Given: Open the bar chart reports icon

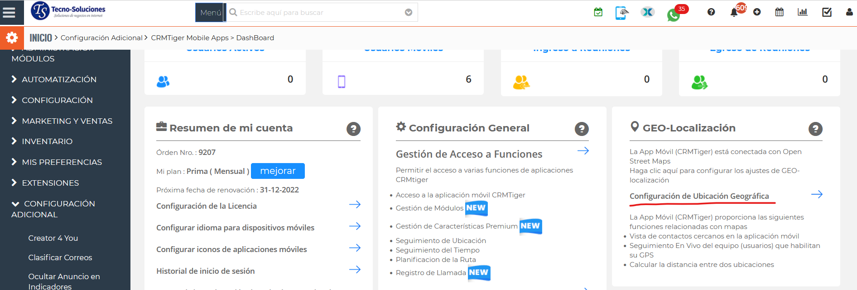Looking at the screenshot, I should [x=802, y=12].
